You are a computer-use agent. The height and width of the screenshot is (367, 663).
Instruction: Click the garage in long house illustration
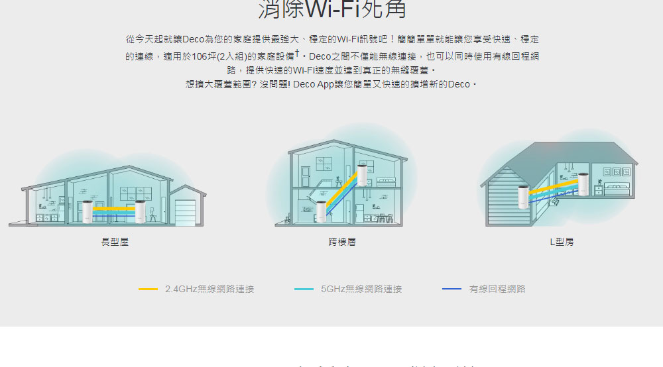coord(188,205)
